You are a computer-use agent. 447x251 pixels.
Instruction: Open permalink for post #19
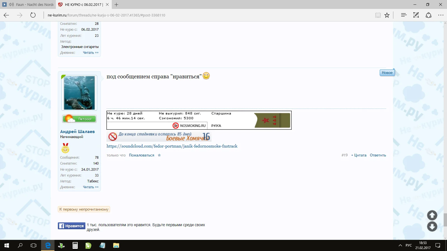coord(344,155)
